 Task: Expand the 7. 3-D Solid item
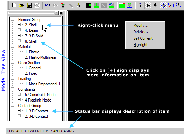pyautogui.click(x=19, y=36)
